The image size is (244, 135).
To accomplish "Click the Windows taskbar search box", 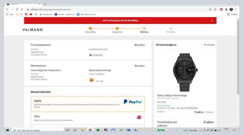I will click(37, 130).
